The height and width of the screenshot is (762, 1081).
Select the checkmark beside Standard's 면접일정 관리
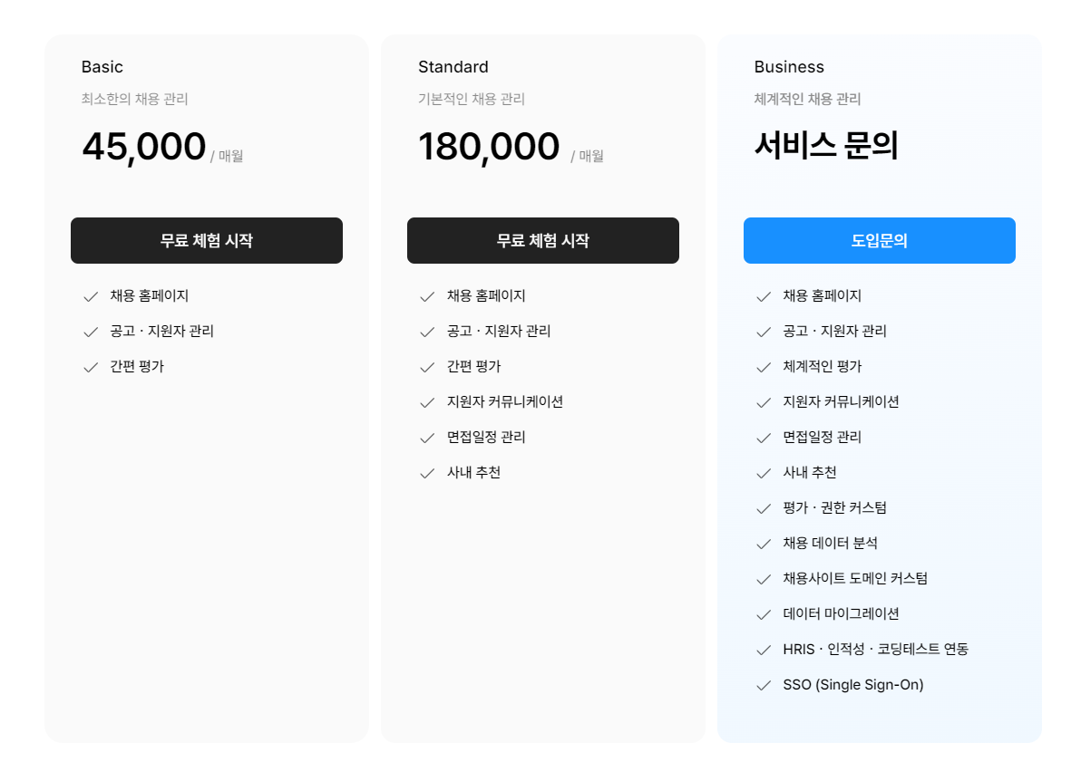click(x=426, y=437)
